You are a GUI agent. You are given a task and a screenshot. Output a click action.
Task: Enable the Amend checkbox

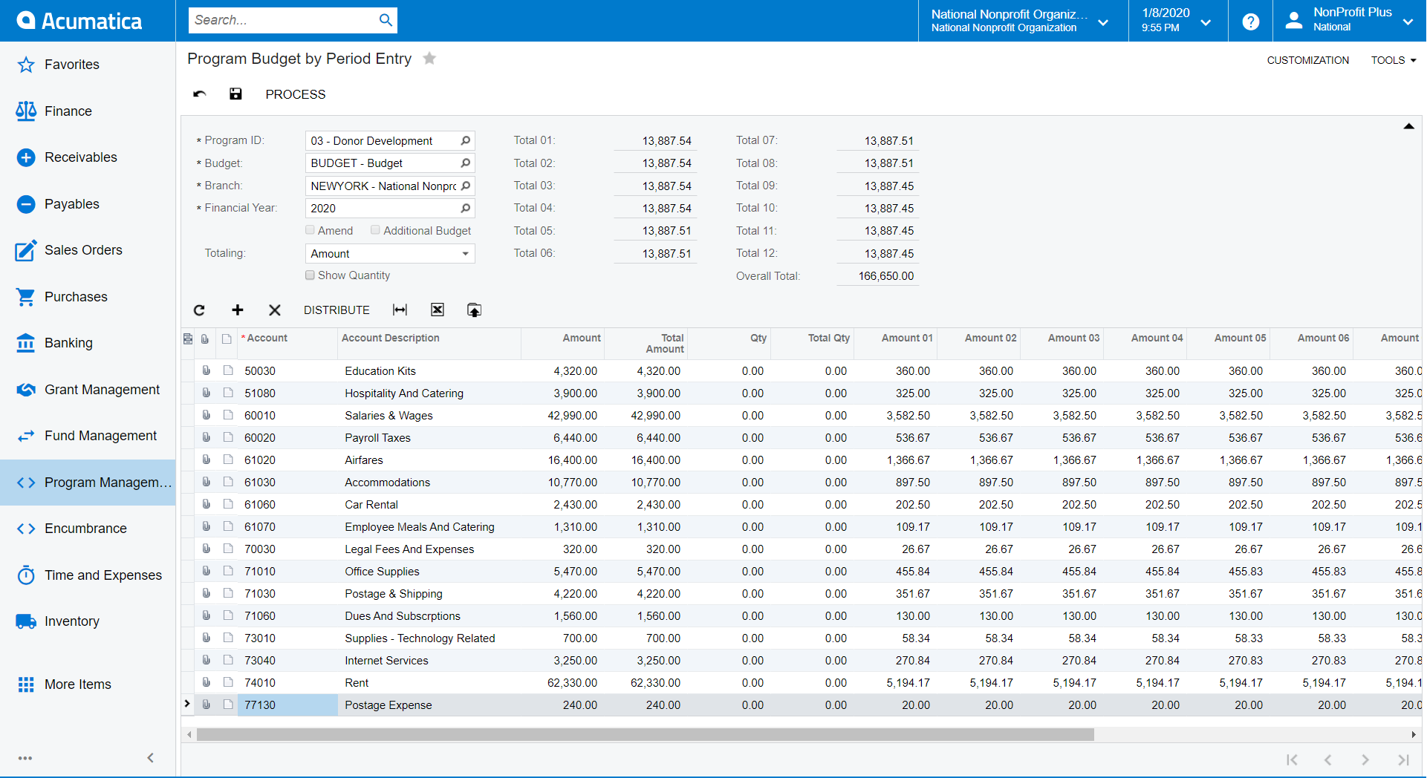click(x=311, y=230)
